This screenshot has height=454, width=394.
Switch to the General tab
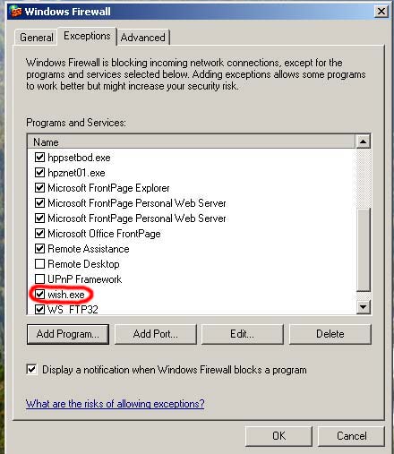(x=36, y=38)
